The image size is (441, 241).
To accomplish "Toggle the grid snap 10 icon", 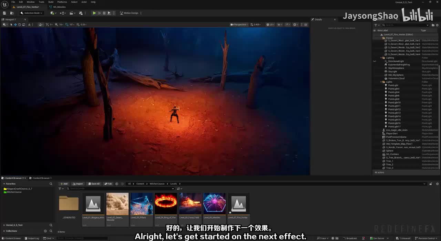I will 57,24.
